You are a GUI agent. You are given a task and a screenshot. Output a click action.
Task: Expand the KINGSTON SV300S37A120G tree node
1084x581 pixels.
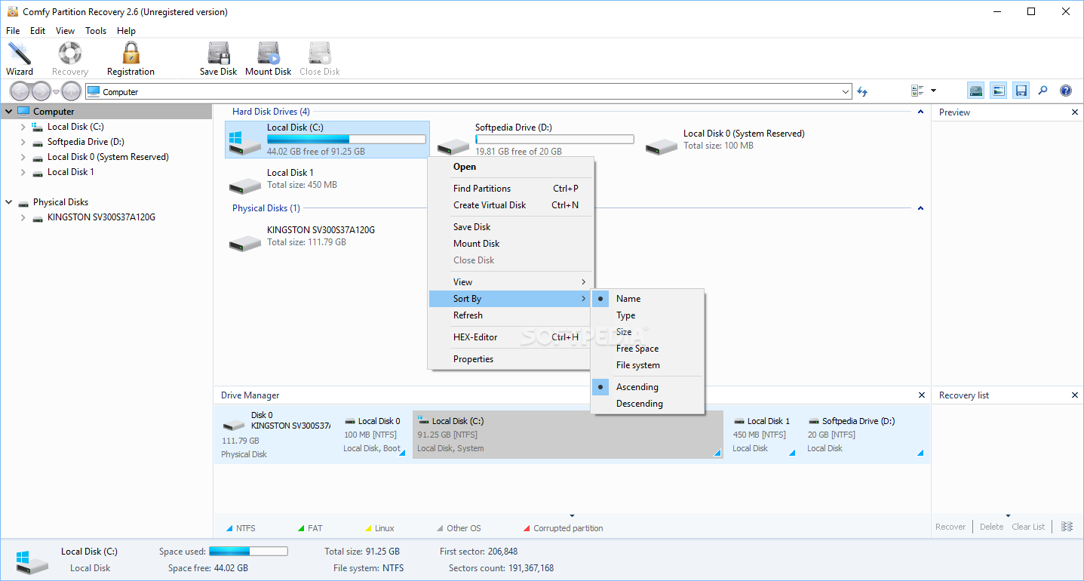coord(23,217)
